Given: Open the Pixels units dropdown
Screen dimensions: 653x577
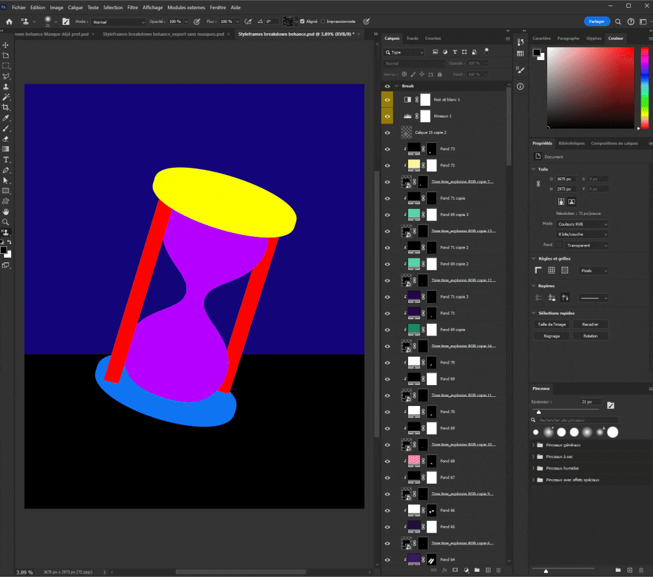Looking at the screenshot, I should pos(594,271).
